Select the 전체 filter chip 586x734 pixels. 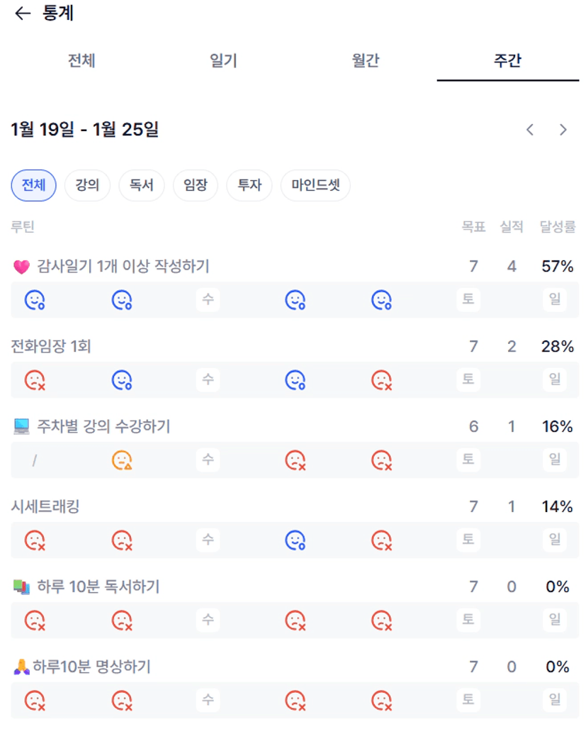[x=33, y=186]
